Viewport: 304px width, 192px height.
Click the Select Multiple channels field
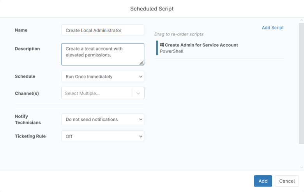96,93
